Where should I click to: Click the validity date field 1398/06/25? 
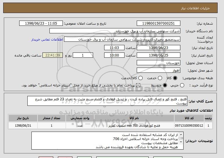pos(159,55)
